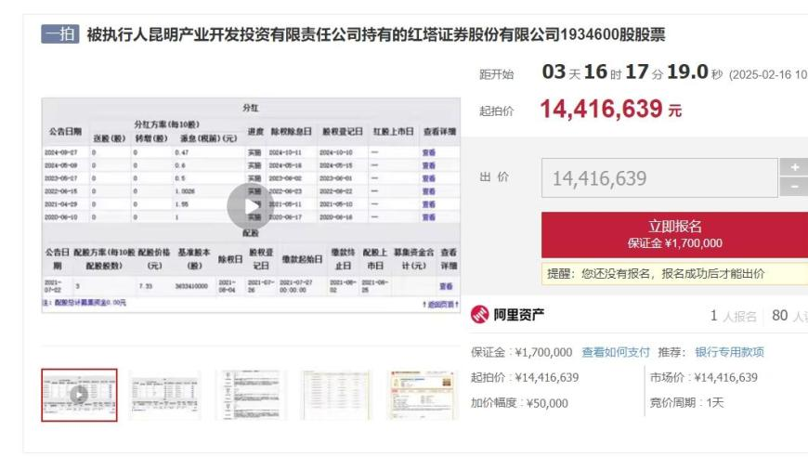This screenshot has width=808, height=457.
Task: Decrease bid with the minus button
Action: point(794,187)
